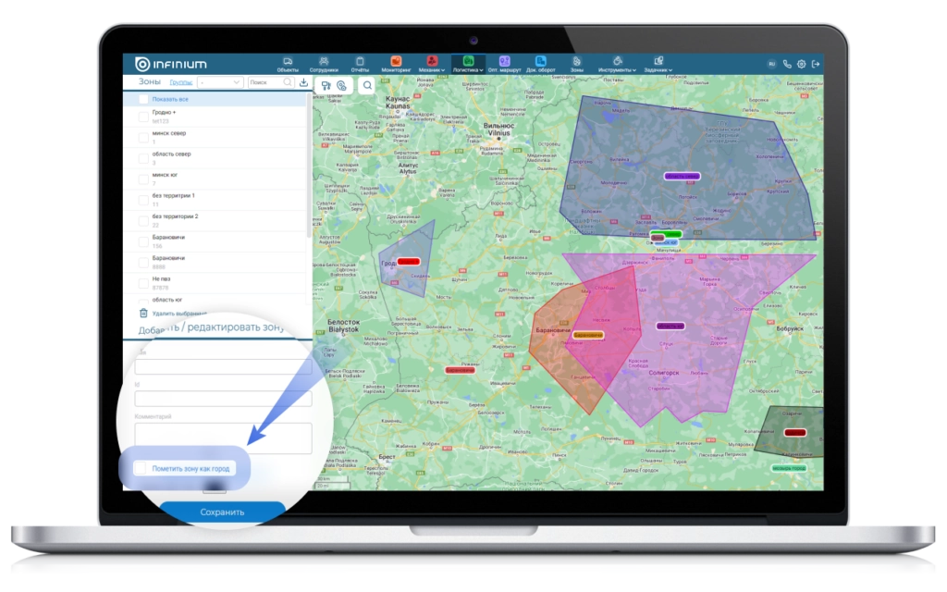Screen dimensions: 947x592
Task: Click the Вильнюс Vilnius map label
Action: coord(498,129)
